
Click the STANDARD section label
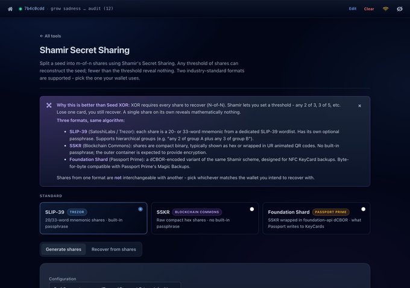(x=51, y=196)
